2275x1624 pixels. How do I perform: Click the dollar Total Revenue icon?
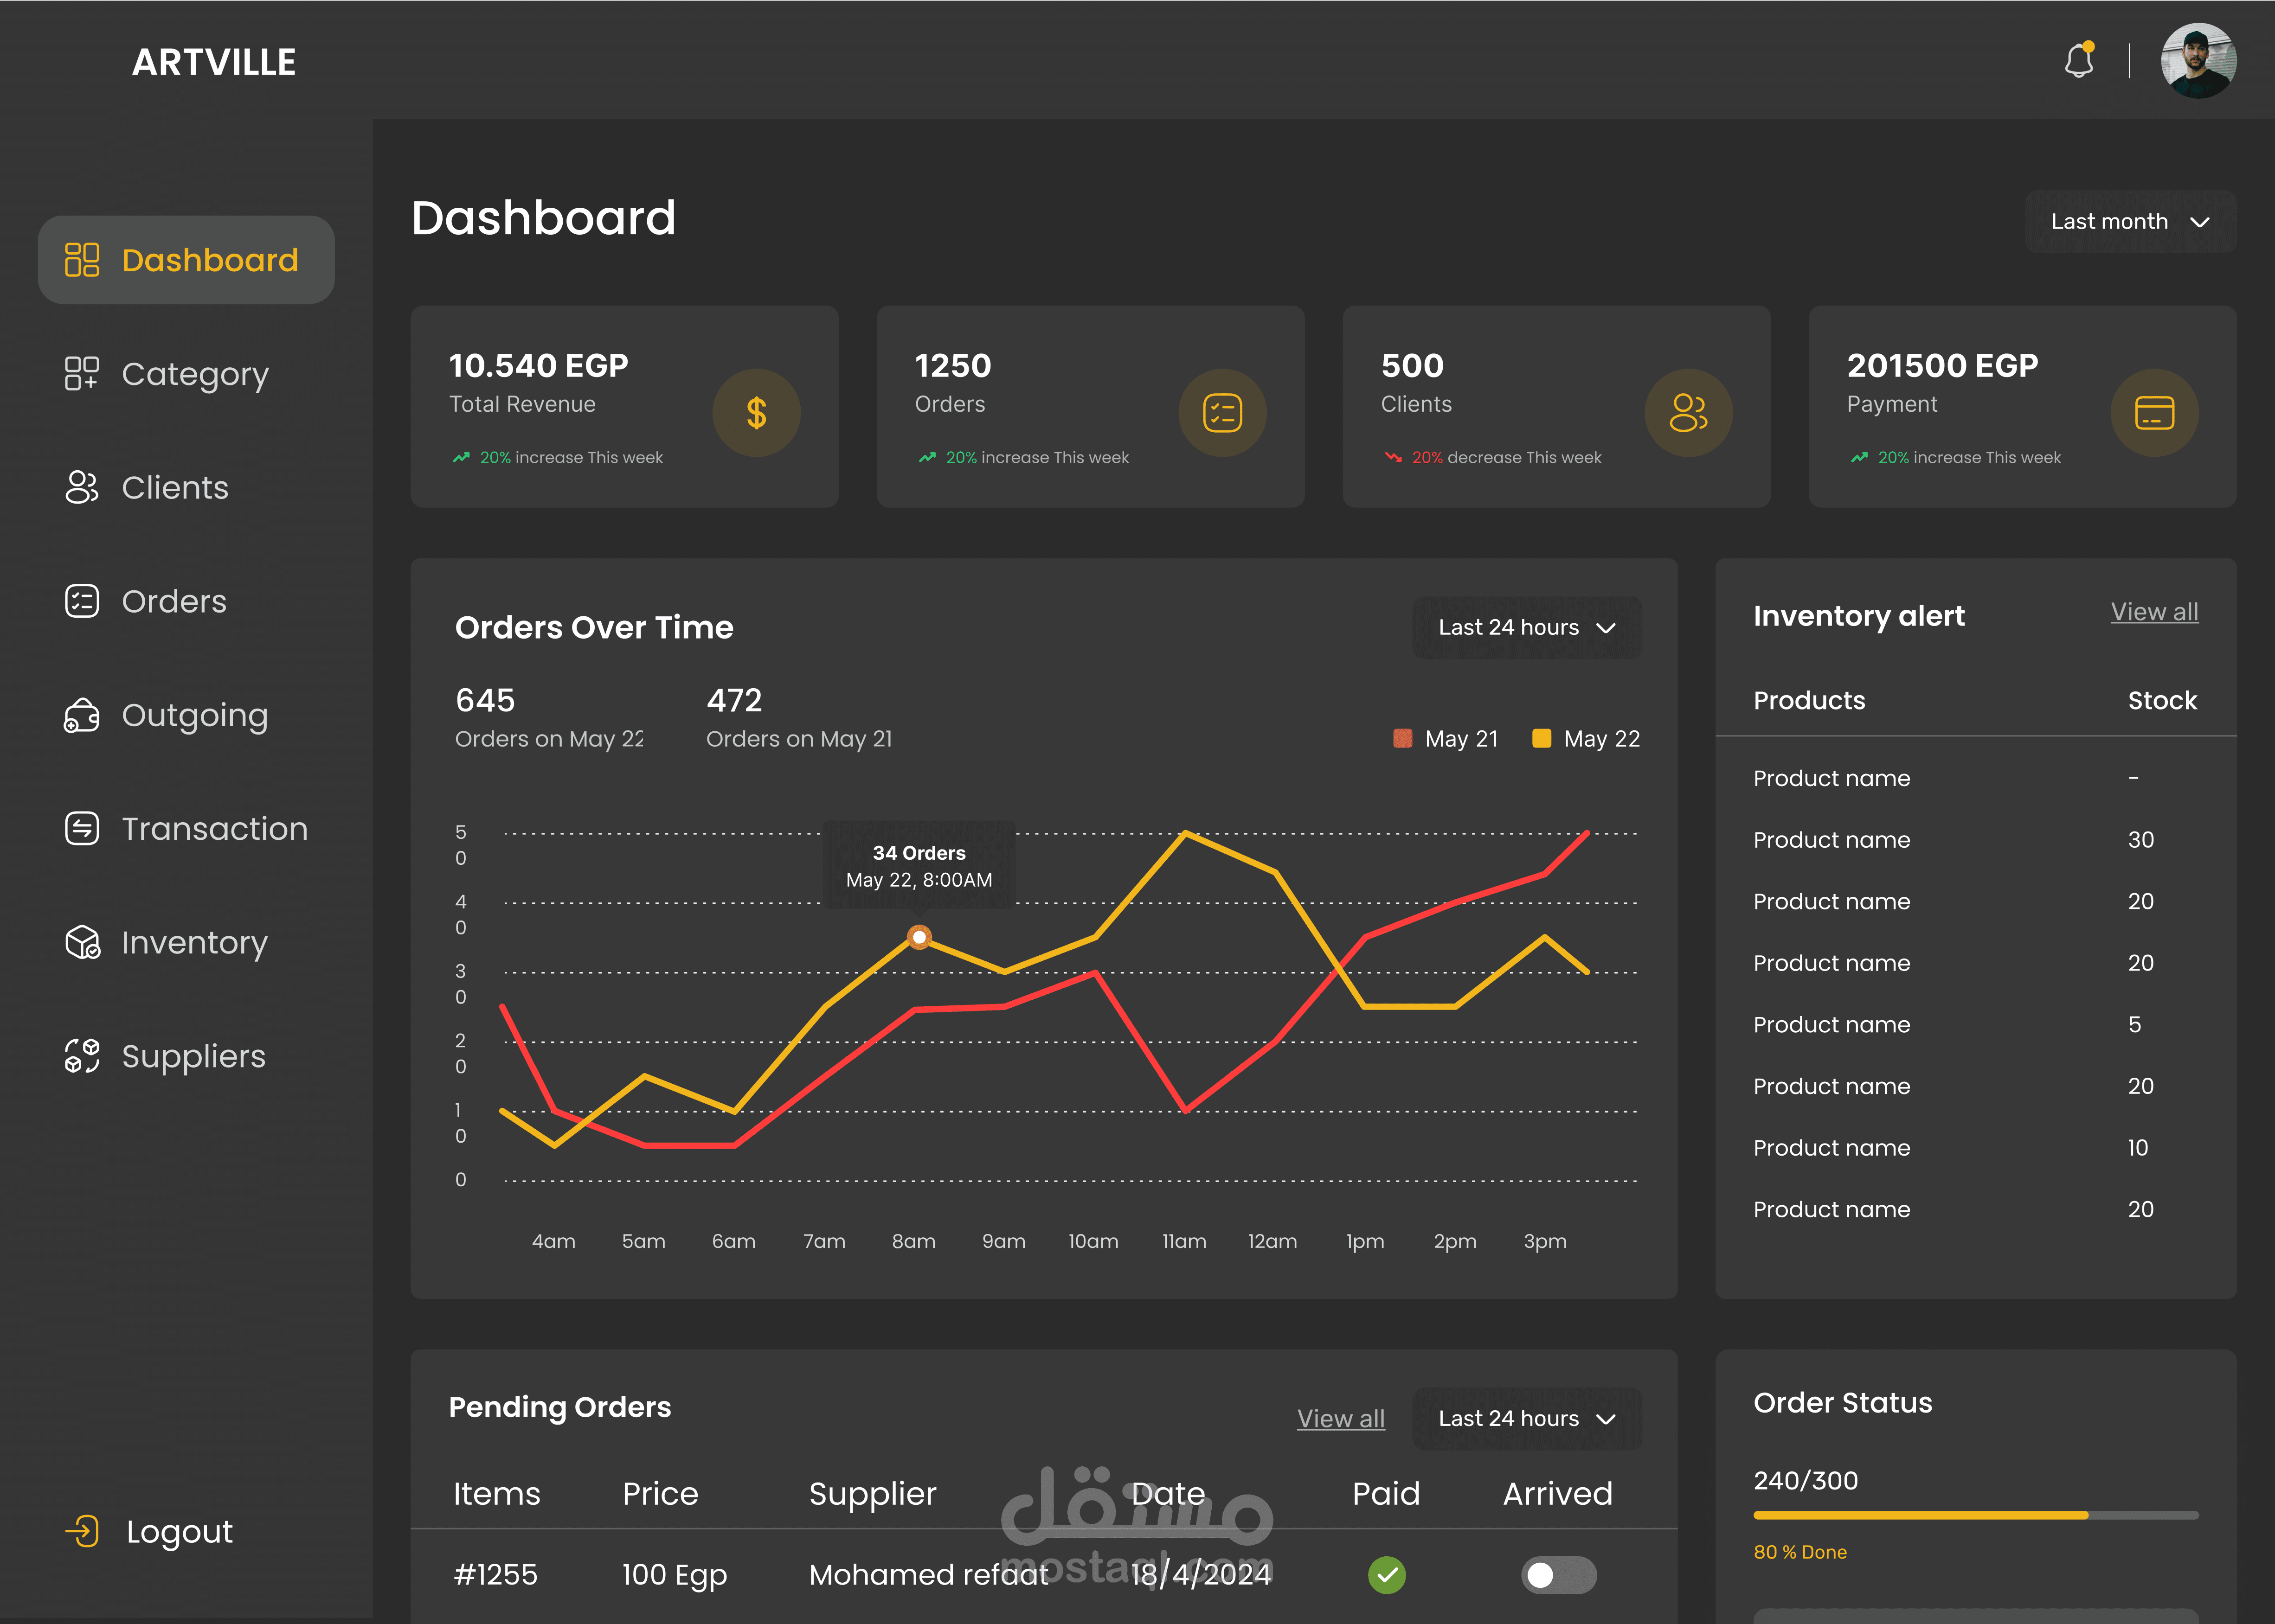[x=756, y=413]
